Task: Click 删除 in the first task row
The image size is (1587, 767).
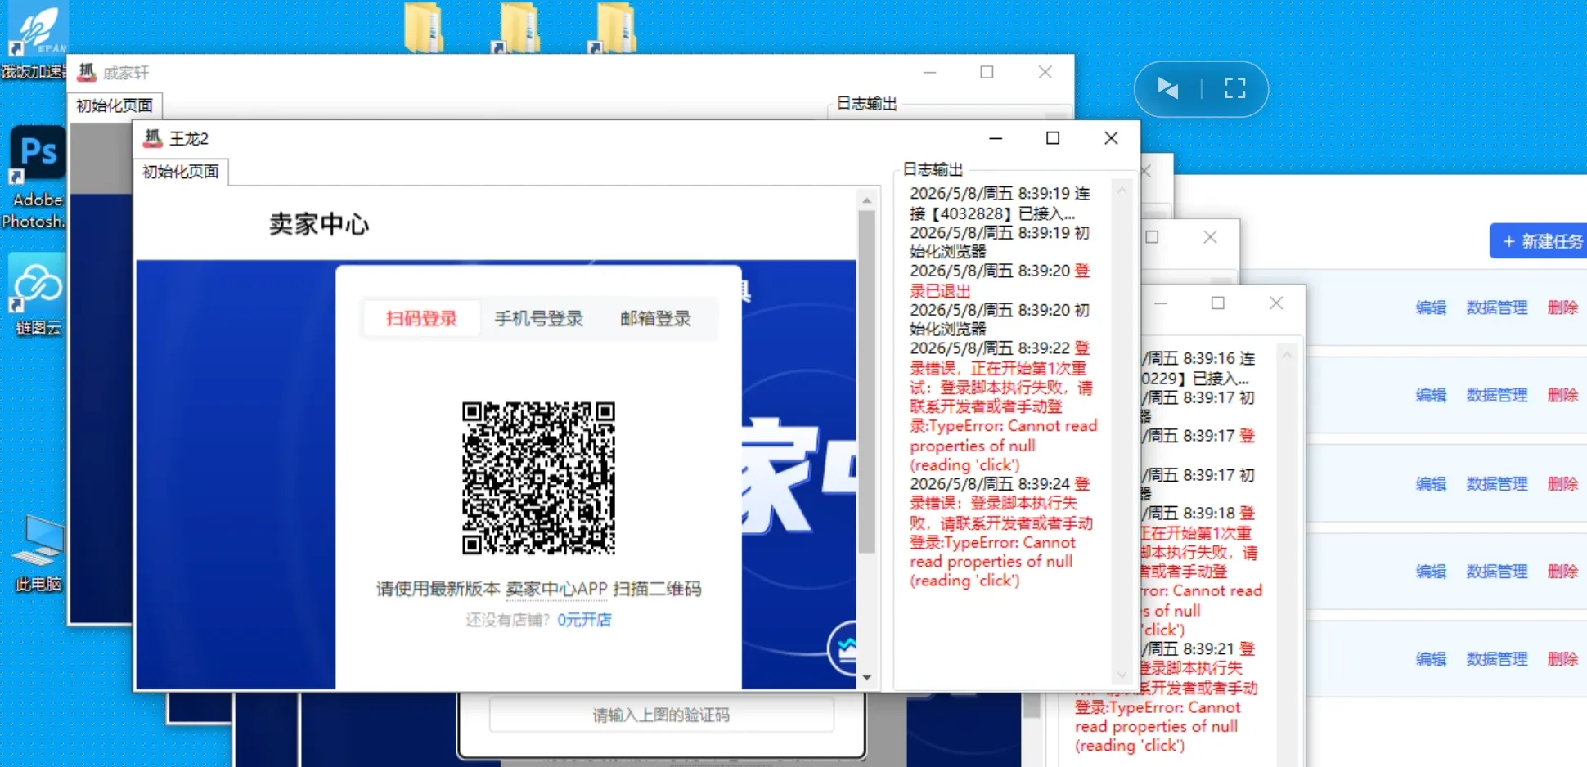Action: (x=1562, y=307)
